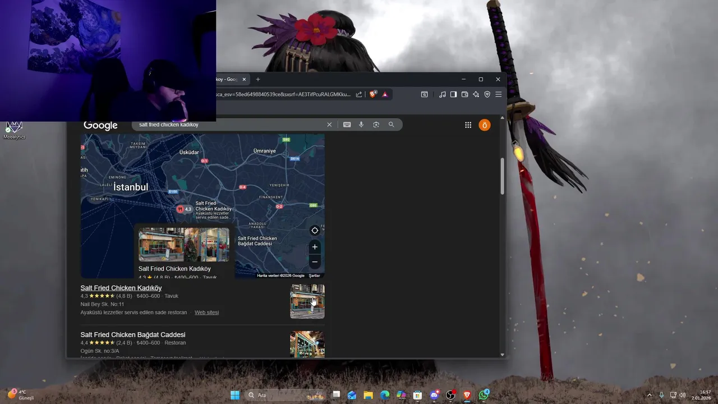
Task: Open Discord from the taskbar
Action: [434, 395]
